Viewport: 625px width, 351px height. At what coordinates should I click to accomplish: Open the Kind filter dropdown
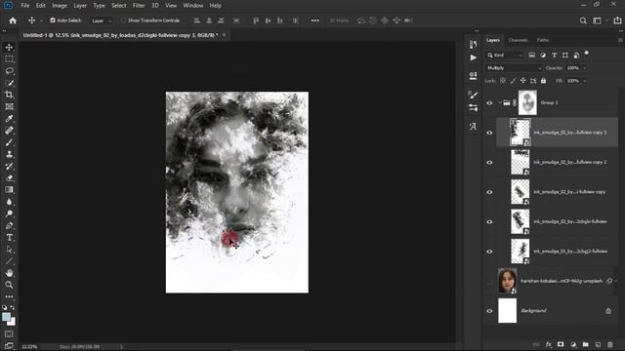pos(505,56)
